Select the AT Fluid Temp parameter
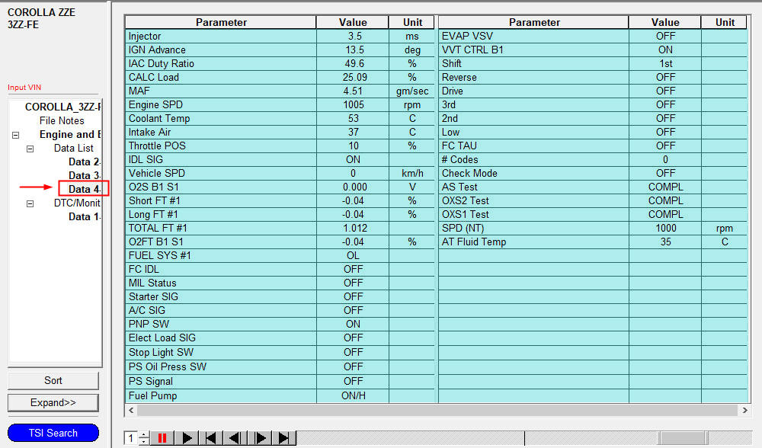Viewport: 762px width, 448px height. tap(533, 242)
